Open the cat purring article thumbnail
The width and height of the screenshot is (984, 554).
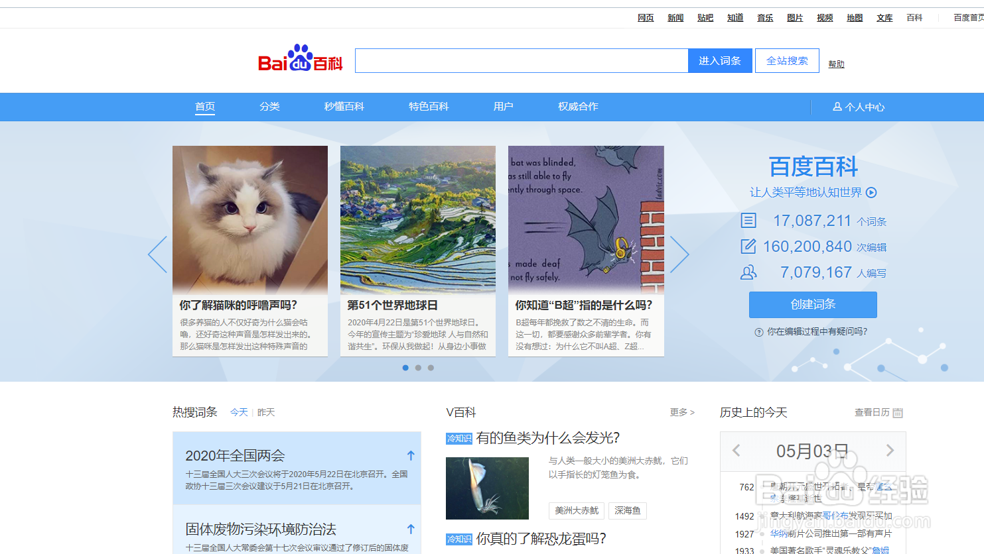[250, 219]
